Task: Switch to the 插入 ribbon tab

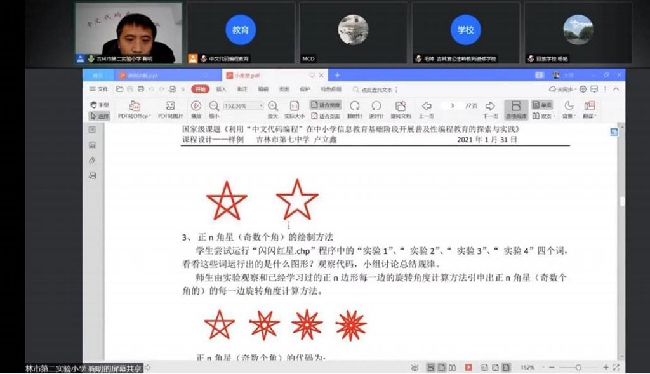Action: pyautogui.click(x=222, y=89)
